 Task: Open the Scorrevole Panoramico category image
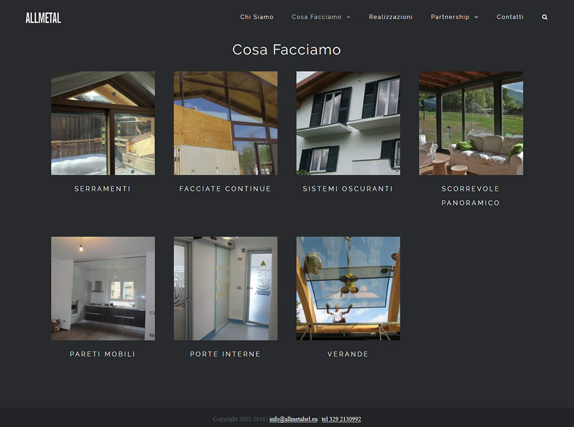471,123
